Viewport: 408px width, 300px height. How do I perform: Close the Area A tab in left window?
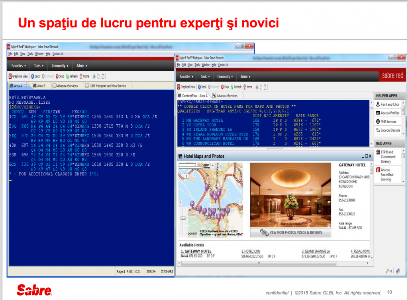click(x=25, y=85)
